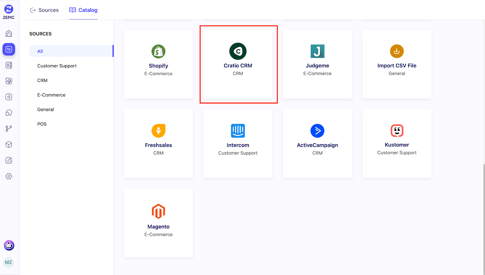Click the Customer Support label under Intercom
The image size is (485, 275).
coord(238,153)
